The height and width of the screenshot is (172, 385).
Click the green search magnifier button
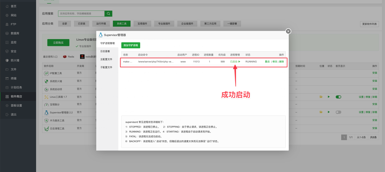pyautogui.click(x=108, y=14)
